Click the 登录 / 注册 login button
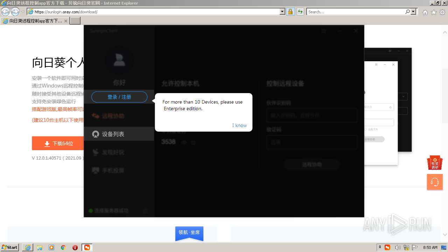Image resolution: width=448 pixels, height=252 pixels. click(119, 97)
